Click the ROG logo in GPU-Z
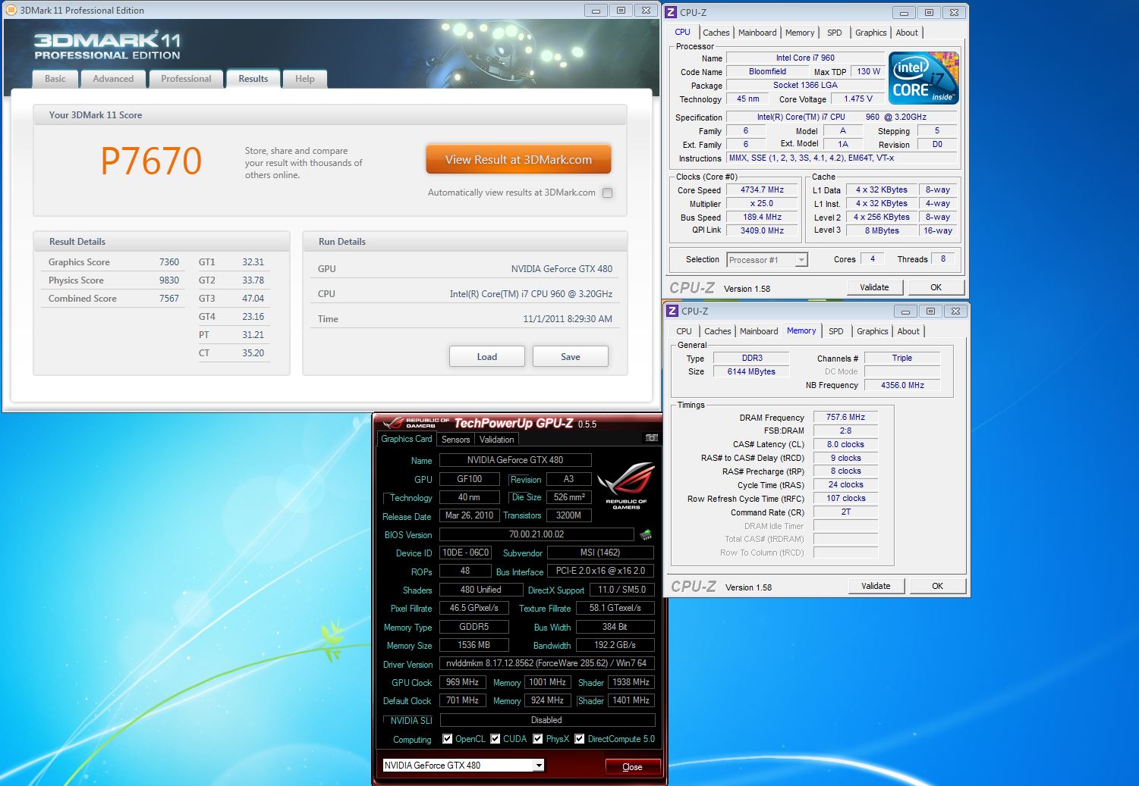 pos(626,486)
